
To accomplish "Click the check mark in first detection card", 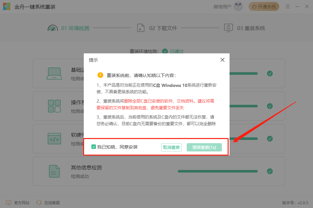I will tap(270, 73).
